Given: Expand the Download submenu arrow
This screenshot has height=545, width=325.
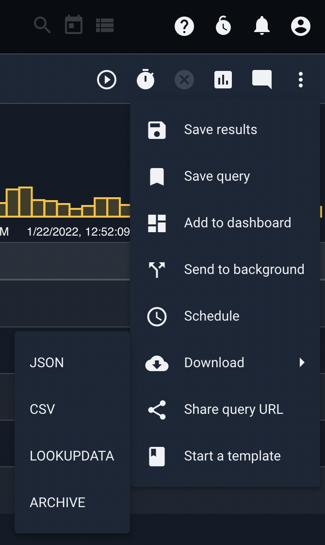Looking at the screenshot, I should [302, 362].
